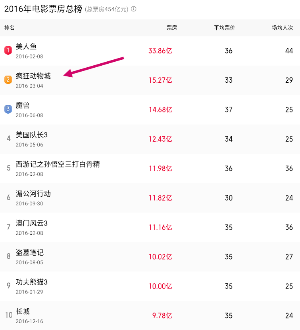Screen dimensions: 300x330
Task: Open the movie 疯狂动物城
Action: 33,76
